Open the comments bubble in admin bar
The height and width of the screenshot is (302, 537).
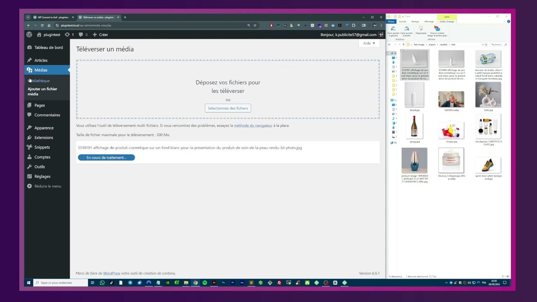tap(83, 34)
